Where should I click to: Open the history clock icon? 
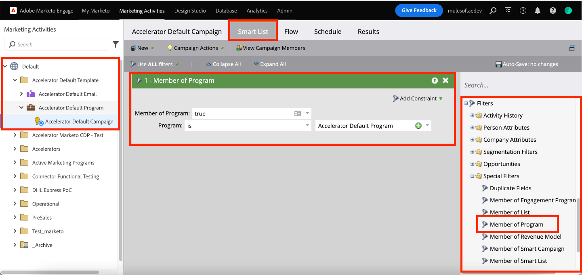point(523,11)
